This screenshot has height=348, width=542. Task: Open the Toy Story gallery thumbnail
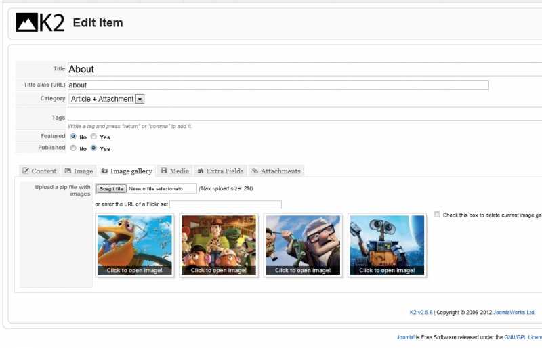[219, 245]
